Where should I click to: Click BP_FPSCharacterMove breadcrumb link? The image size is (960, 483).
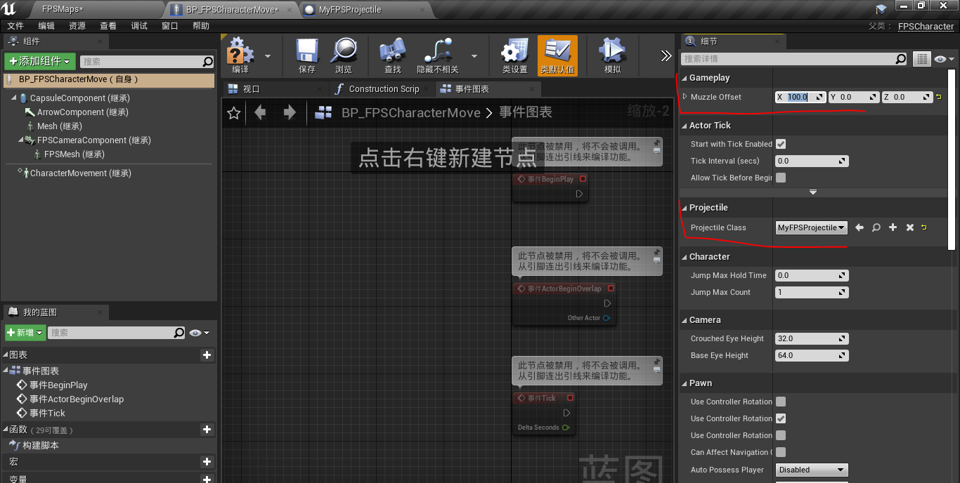pos(411,112)
